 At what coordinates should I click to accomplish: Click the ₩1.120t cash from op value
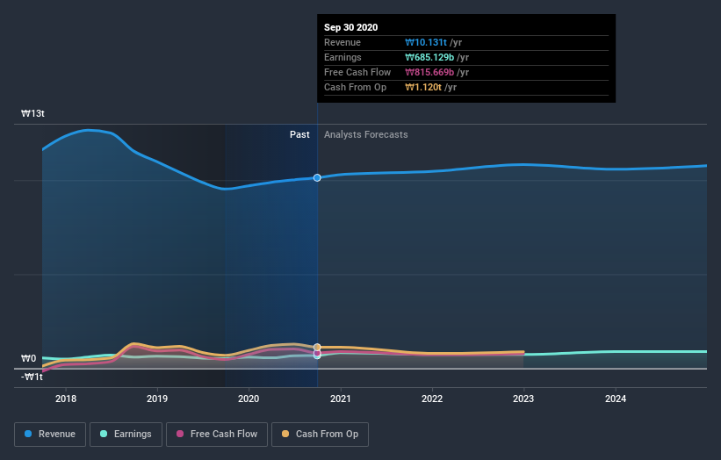pos(423,87)
